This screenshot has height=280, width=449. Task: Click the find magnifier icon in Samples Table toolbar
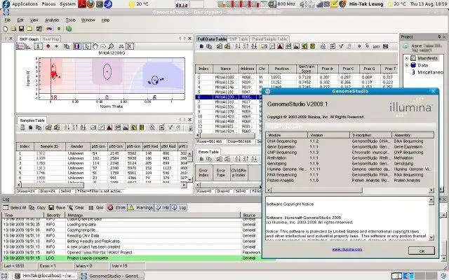[152, 127]
